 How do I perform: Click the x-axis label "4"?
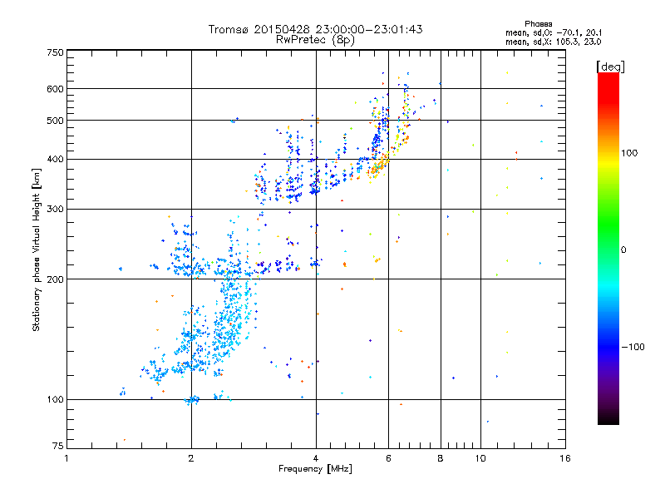coord(316,458)
